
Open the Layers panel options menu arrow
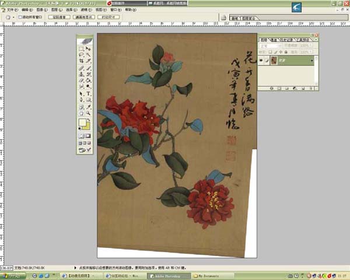point(316,40)
